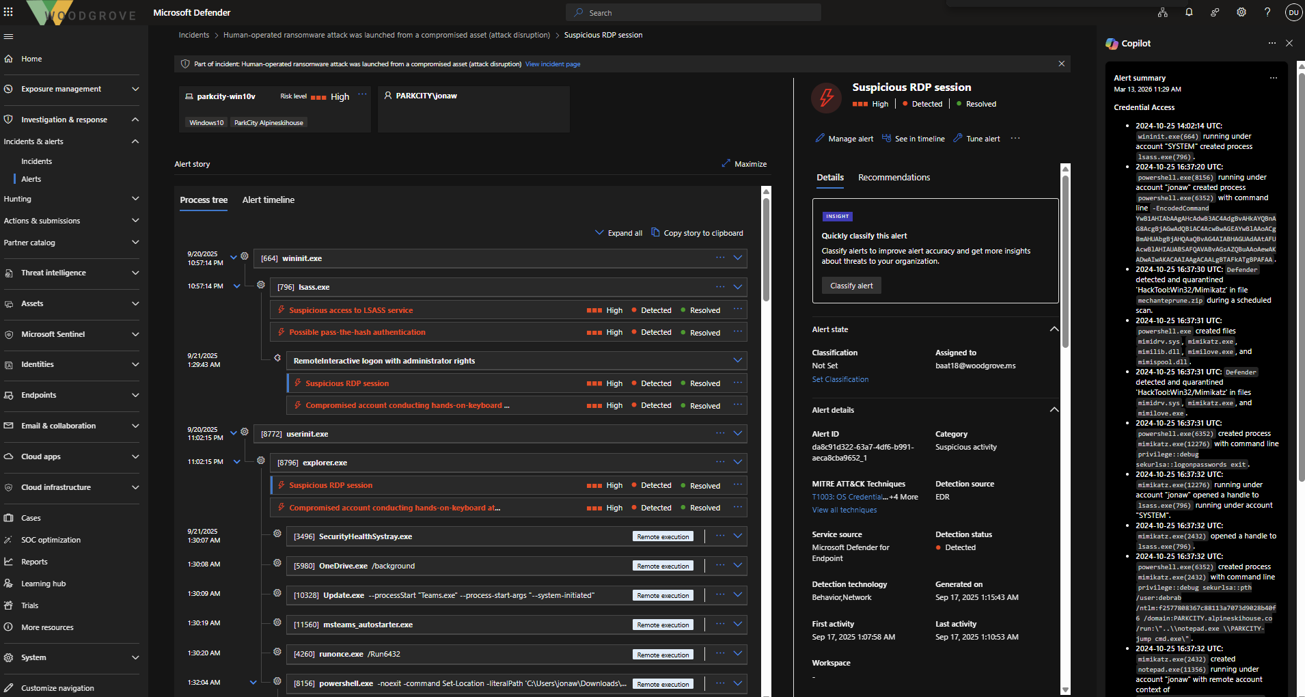Click the help question mark icon
This screenshot has width=1305, height=697.
tap(1267, 12)
